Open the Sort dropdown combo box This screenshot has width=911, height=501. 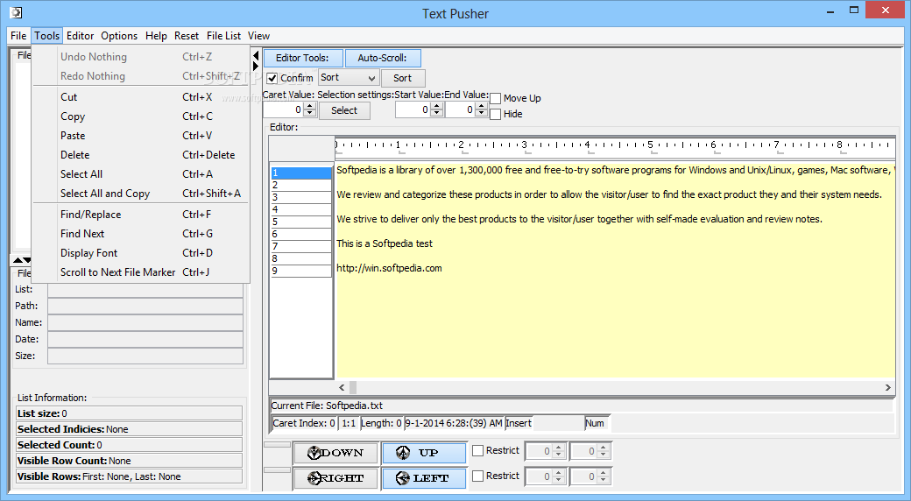click(349, 77)
